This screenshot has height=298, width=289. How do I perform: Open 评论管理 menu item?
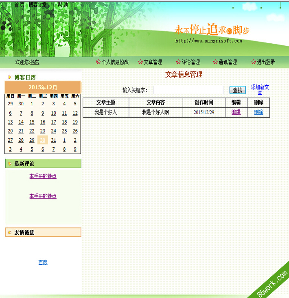(x=191, y=62)
